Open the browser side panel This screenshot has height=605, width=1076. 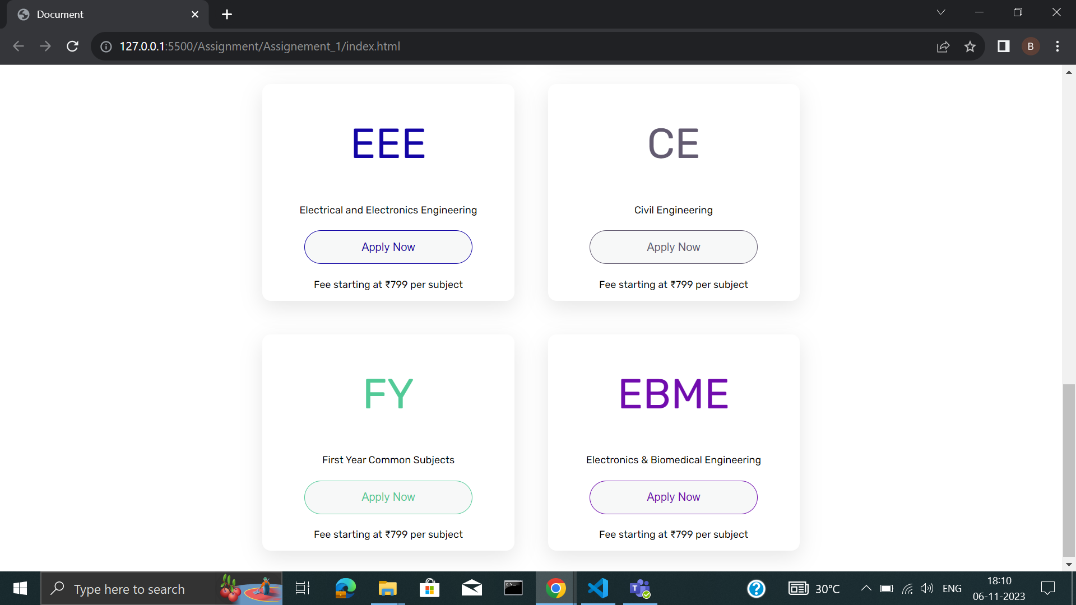1003,46
